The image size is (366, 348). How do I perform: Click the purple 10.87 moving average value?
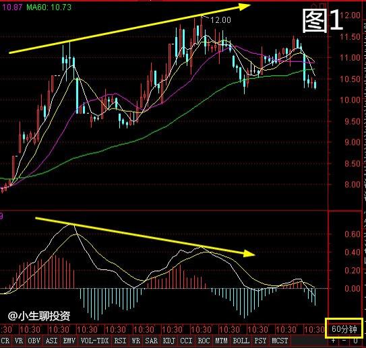click(12, 7)
